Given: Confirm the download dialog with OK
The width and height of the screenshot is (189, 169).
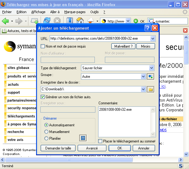Looking at the screenshot, I should (x=120, y=148).
